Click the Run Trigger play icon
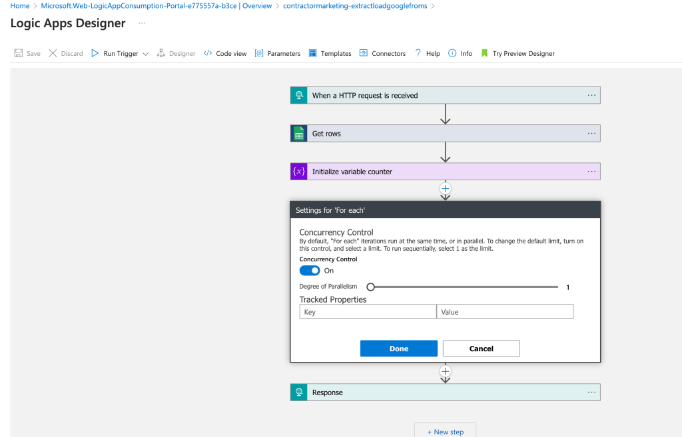The width and height of the screenshot is (682, 437). 95,53
